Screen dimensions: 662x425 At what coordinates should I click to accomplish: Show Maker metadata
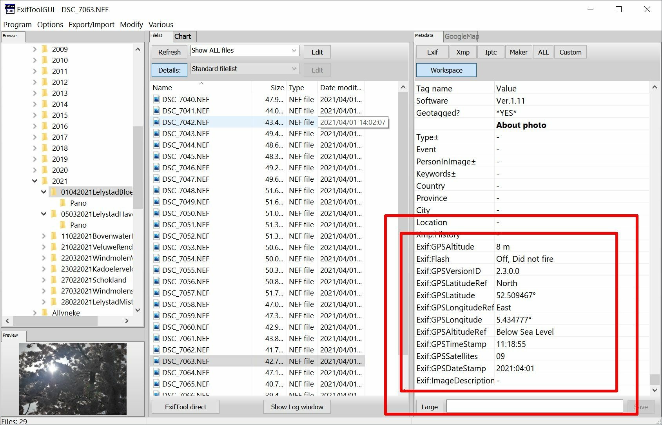coord(518,52)
